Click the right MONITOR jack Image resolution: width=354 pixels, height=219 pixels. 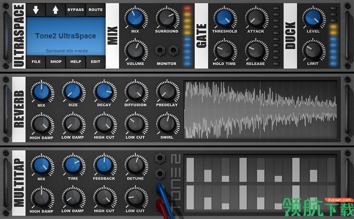(x=173, y=50)
